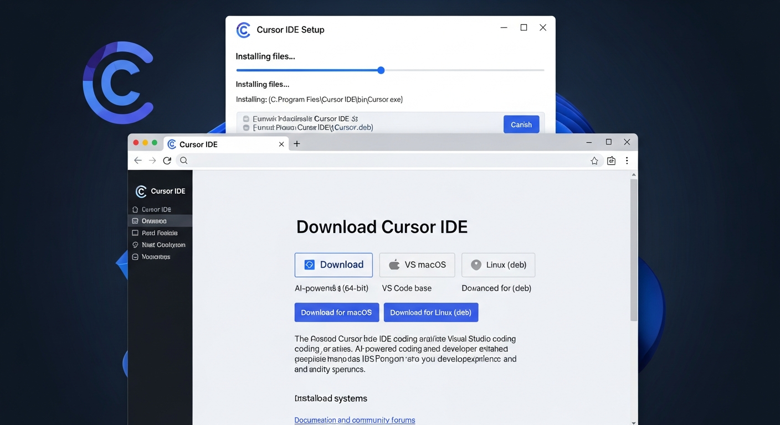Image resolution: width=780 pixels, height=425 pixels.
Task: Click the Download for Linux (deb) button
Action: coord(430,312)
